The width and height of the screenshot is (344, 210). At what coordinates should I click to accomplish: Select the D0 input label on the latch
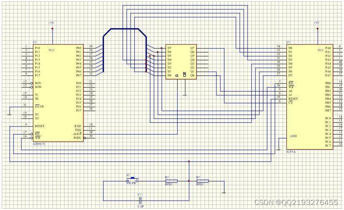[x=169, y=75]
